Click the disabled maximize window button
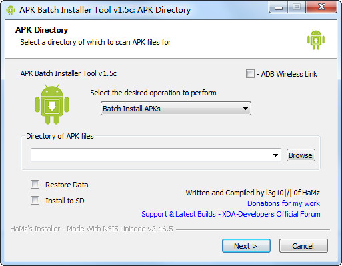 point(297,7)
